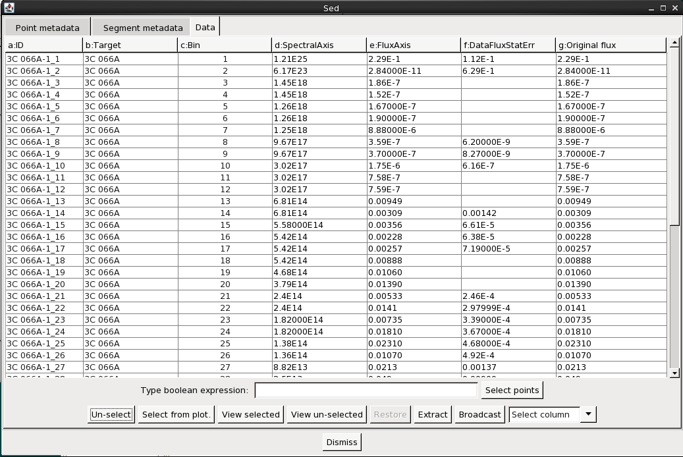Screen dimensions: 683x457
Task: Click the Select column combo box
Action: point(553,414)
